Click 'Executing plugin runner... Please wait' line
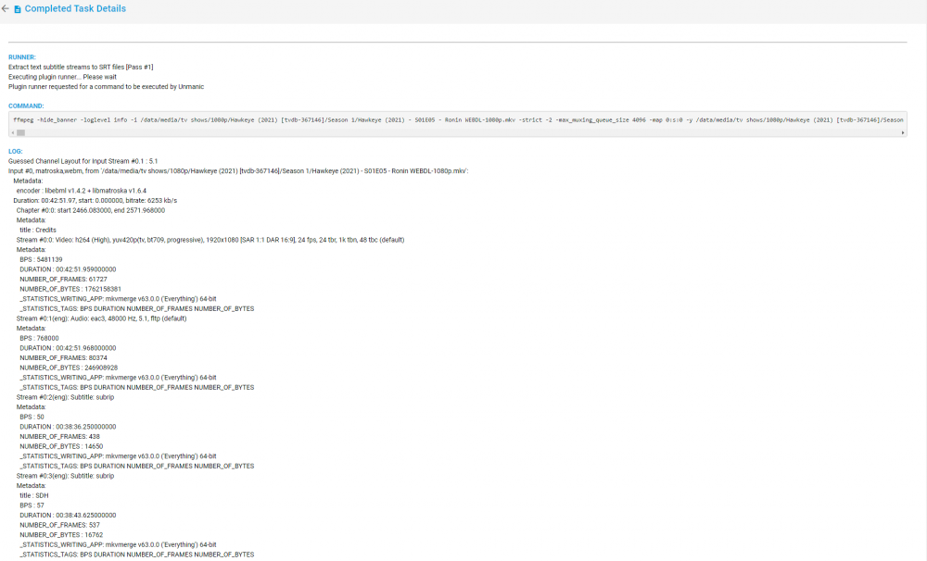This screenshot has width=927, height=561. click(x=63, y=78)
